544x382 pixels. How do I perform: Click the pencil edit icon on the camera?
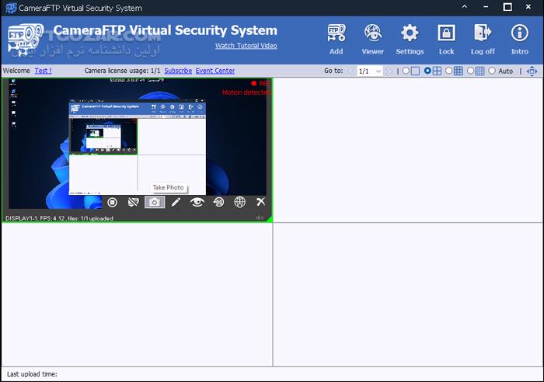click(x=176, y=203)
